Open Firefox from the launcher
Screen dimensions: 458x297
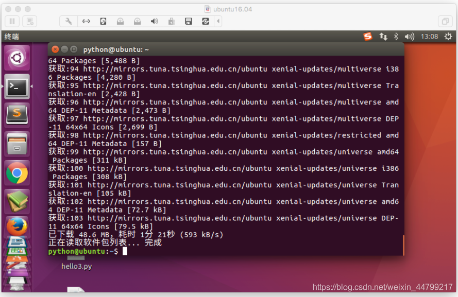tap(16, 225)
